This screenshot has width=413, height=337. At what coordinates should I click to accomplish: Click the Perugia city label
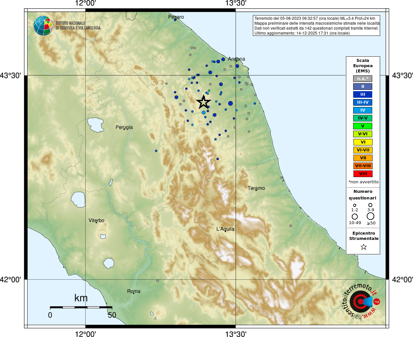[x=124, y=127]
